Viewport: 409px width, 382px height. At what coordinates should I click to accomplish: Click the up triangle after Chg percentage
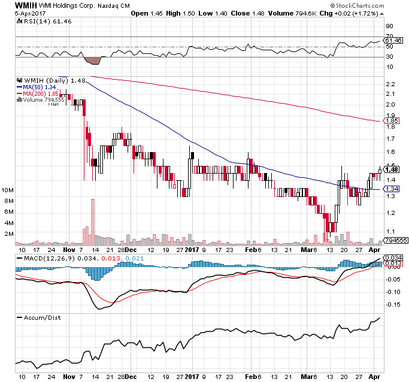(x=381, y=14)
